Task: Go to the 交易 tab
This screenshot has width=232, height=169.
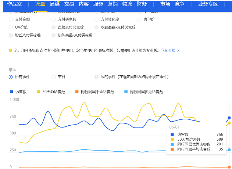Action: coord(69,4)
